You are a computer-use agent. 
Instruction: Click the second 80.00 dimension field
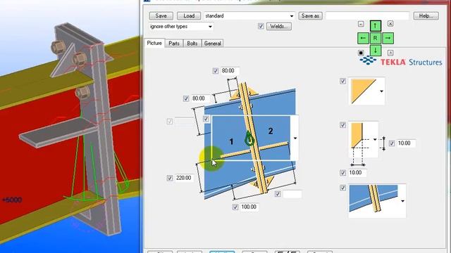[200, 98]
